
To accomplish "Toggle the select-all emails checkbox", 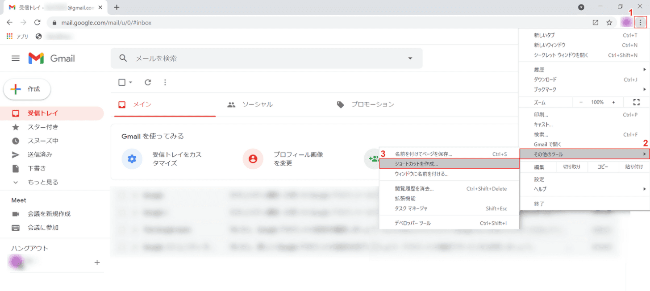I will (x=122, y=82).
